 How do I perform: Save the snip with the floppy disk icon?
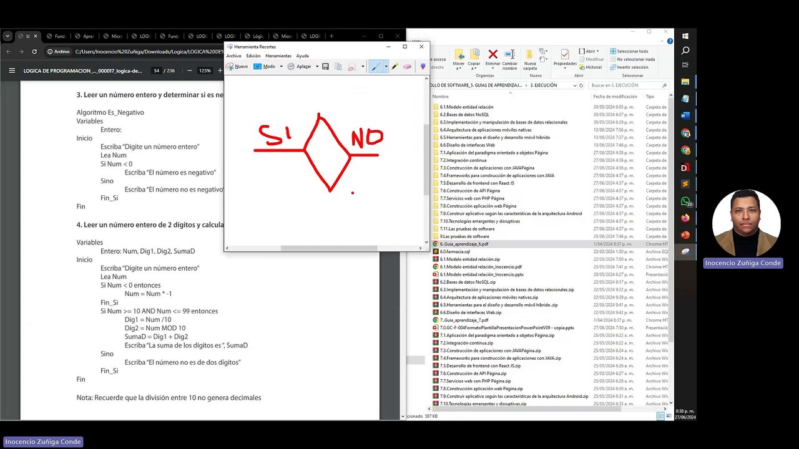tap(325, 66)
